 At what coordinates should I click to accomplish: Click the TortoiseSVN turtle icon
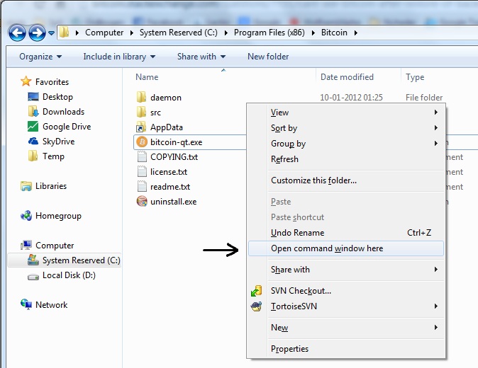pos(256,306)
